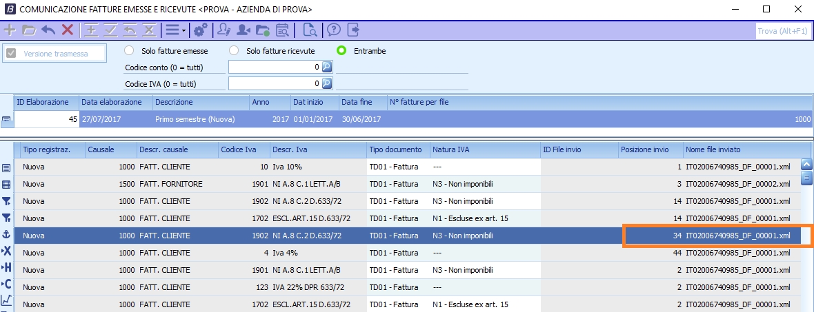Screen dimensions: 814x312
Task: Toggle Versione trasmessa checkbox
Action: click(11, 53)
